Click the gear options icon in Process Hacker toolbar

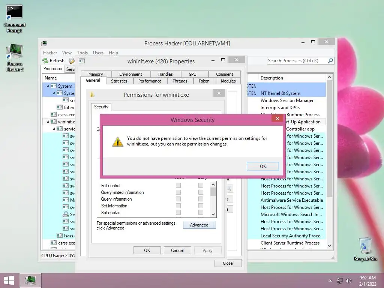[72, 60]
